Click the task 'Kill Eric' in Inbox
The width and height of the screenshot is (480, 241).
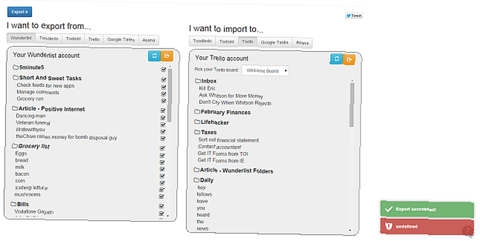[207, 88]
